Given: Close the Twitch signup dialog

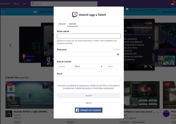Looking at the screenshot, I should click(x=127, y=9).
